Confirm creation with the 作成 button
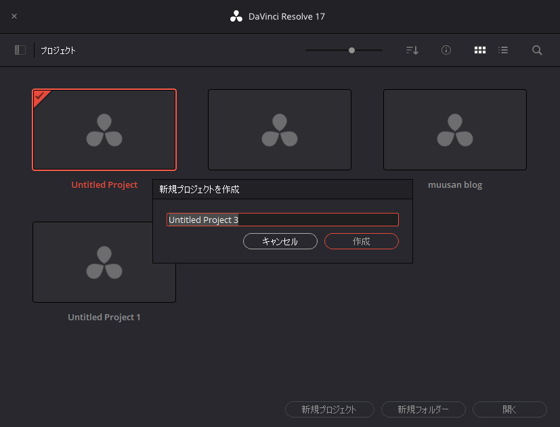Screen dimensions: 560x427 [362, 241]
